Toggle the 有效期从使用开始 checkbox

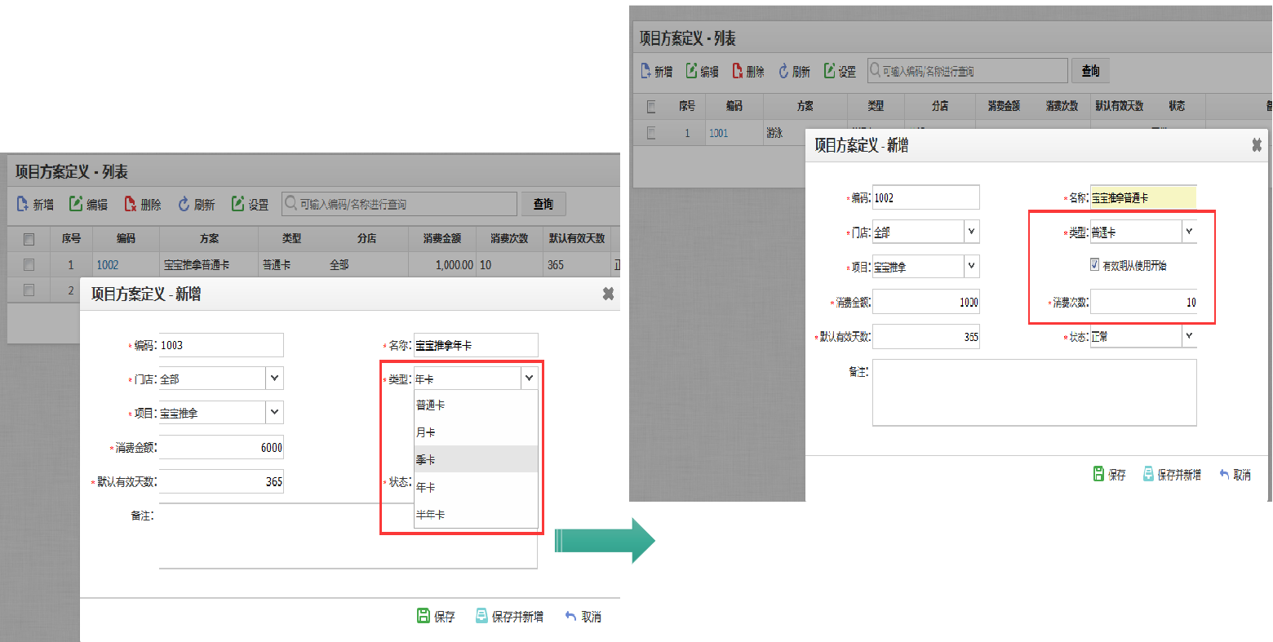[x=1095, y=265]
